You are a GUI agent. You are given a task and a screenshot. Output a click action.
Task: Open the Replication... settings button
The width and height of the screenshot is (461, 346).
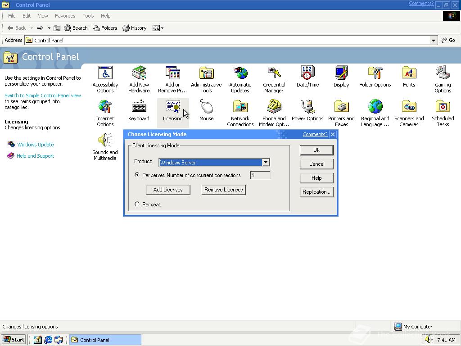point(316,192)
